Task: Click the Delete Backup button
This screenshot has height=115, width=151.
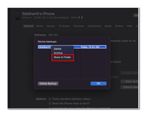Action: tap(48, 83)
